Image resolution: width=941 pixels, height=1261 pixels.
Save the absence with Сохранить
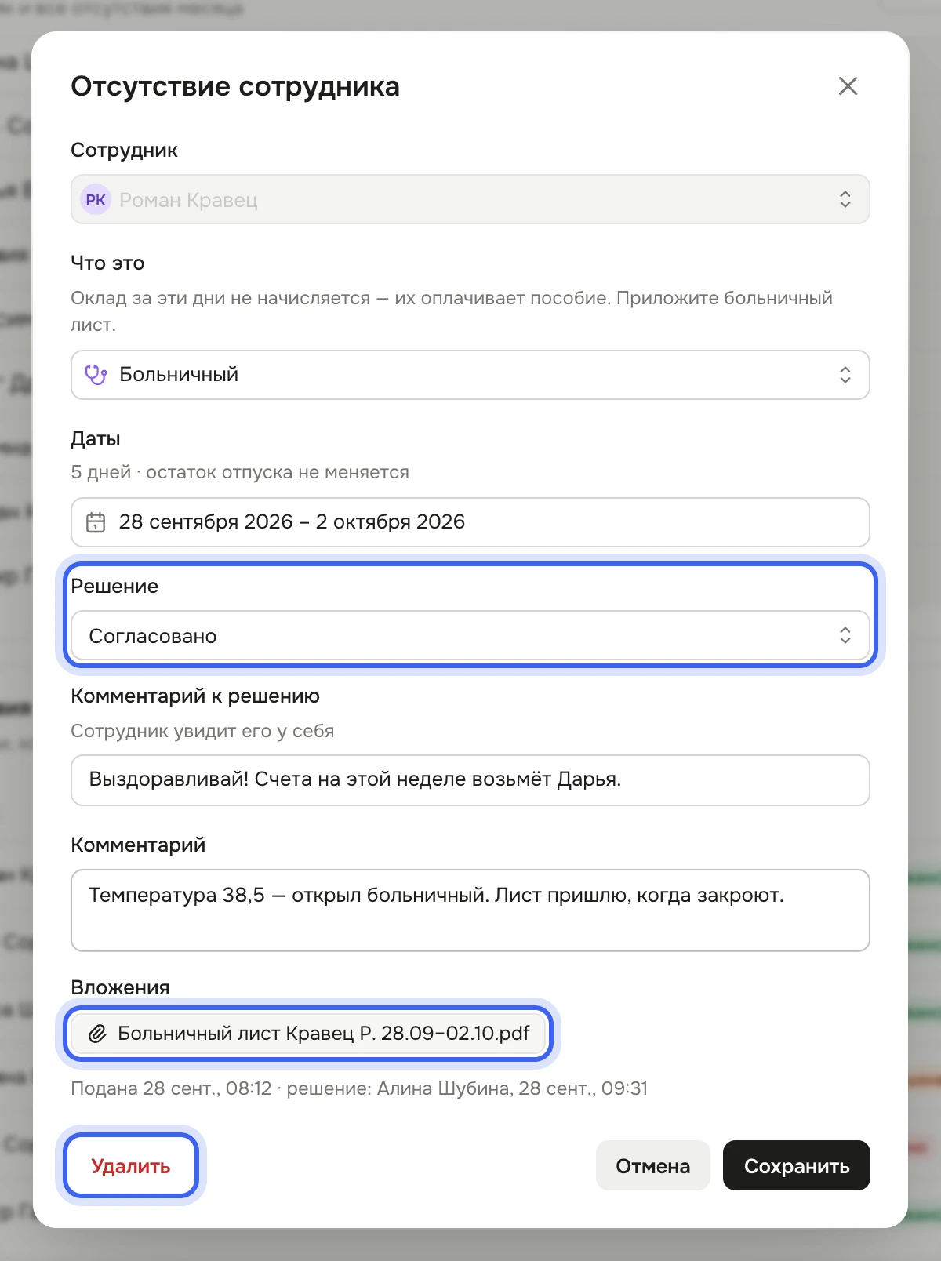(797, 1166)
